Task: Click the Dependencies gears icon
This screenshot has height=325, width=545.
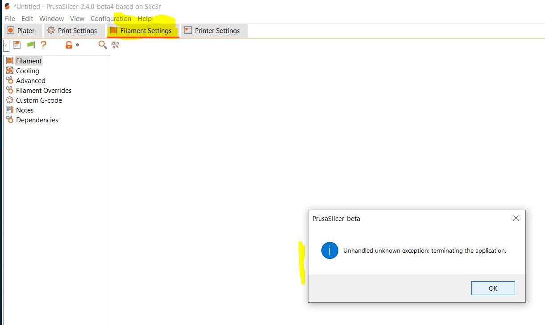Action: coord(9,120)
